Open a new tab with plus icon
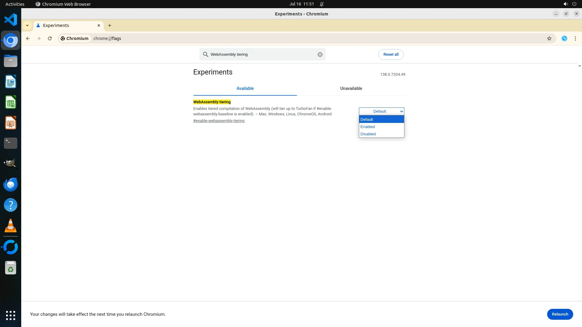The height and width of the screenshot is (327, 582). pos(110,25)
